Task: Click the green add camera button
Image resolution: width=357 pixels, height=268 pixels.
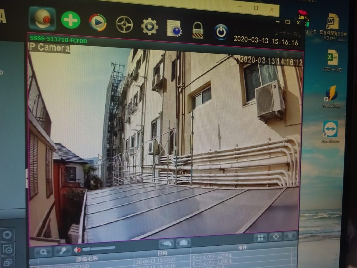Action: (70, 20)
